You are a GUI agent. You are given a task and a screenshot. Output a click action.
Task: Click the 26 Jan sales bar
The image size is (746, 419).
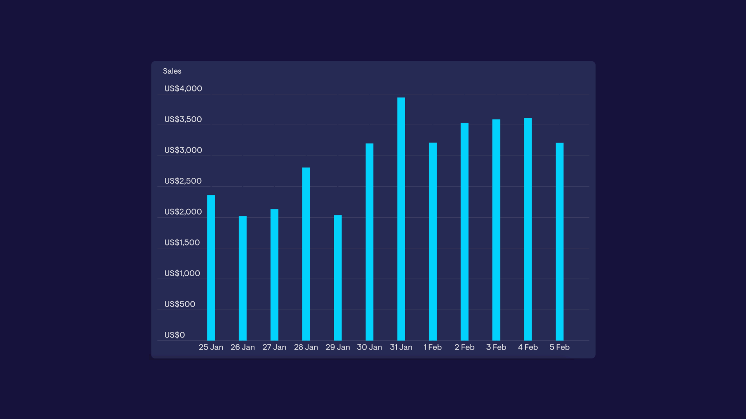point(242,278)
